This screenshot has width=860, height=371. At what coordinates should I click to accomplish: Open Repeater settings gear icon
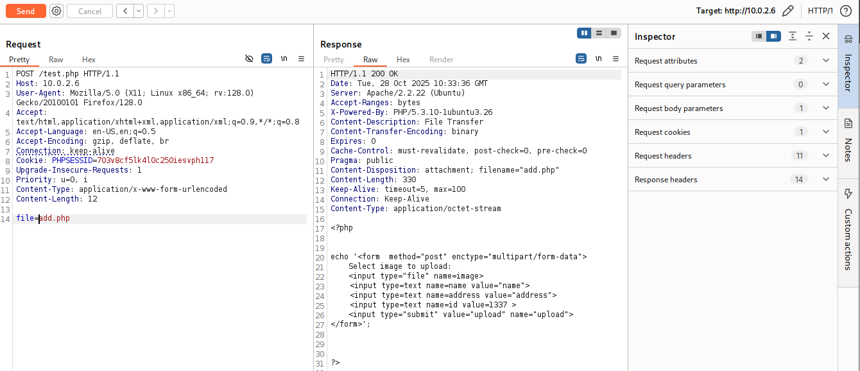point(56,11)
